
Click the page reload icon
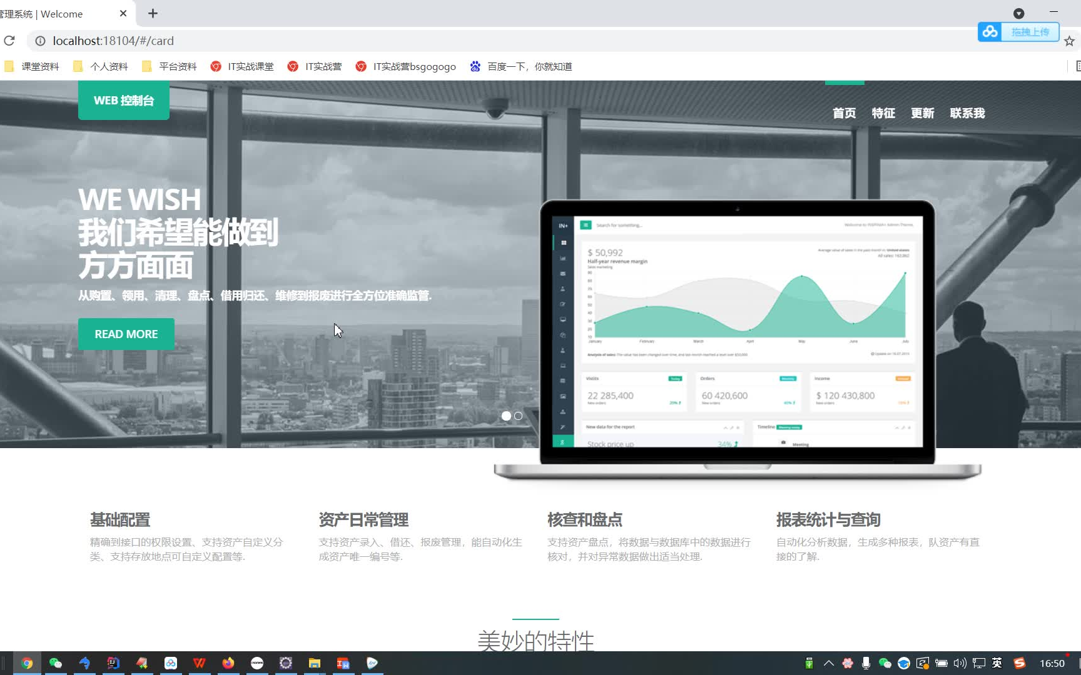coord(9,41)
